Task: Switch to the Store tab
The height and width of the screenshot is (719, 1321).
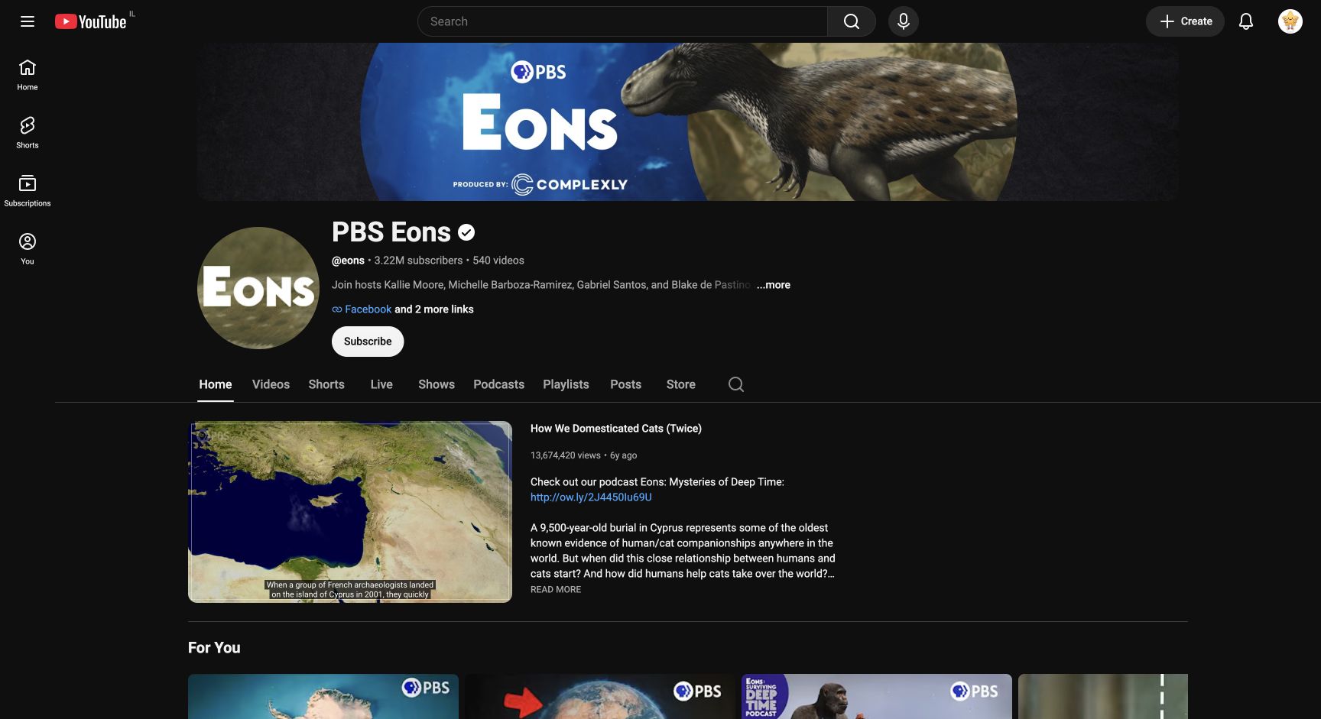Action: click(680, 384)
